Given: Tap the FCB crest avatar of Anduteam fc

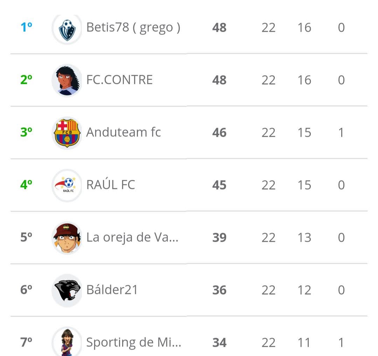Looking at the screenshot, I should click(x=67, y=133).
